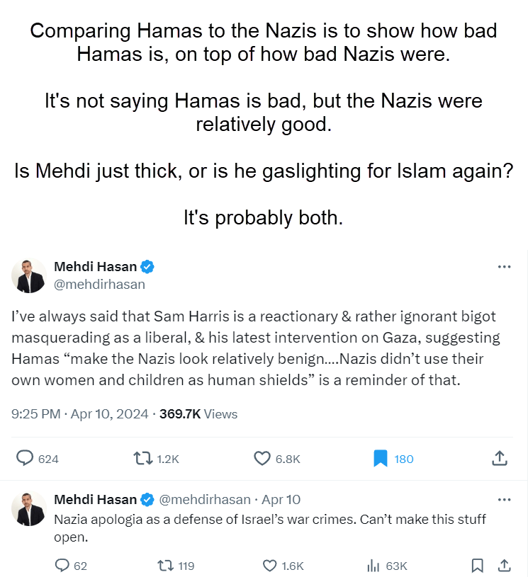Like the main tweet with heart icon

click(x=262, y=458)
